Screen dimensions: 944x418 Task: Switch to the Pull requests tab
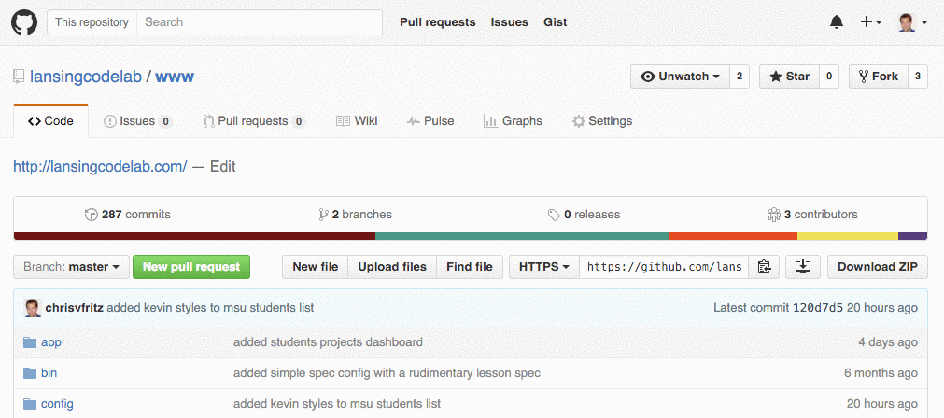click(253, 121)
